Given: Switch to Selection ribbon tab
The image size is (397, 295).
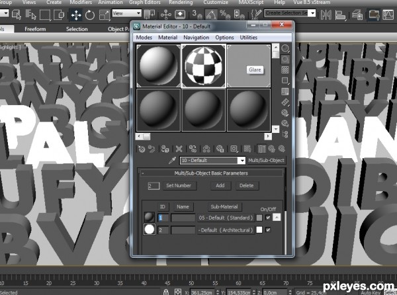Looking at the screenshot, I should click(77, 29).
